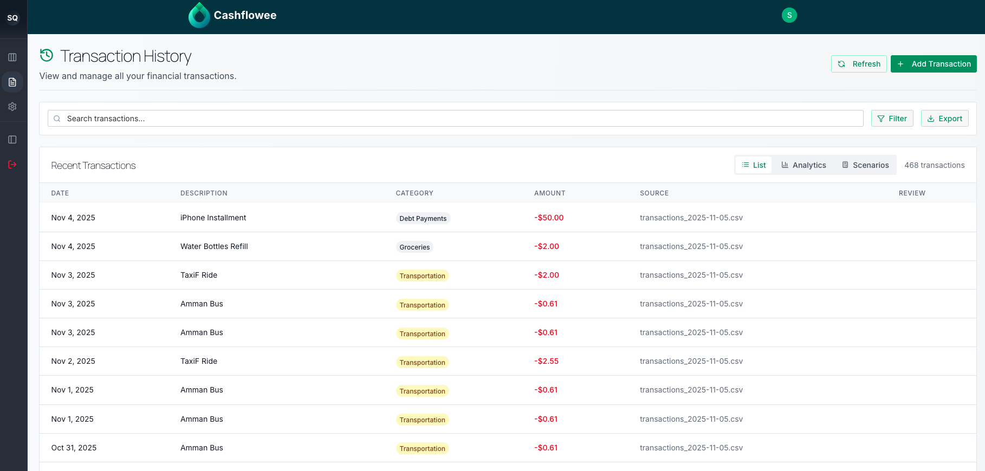Screen dimensions: 985x471
Task: Open the transactions document icon in sidebar
Action: 12,82
